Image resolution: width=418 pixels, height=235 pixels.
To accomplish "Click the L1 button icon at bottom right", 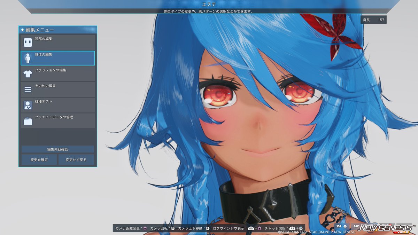I will pos(339,226).
